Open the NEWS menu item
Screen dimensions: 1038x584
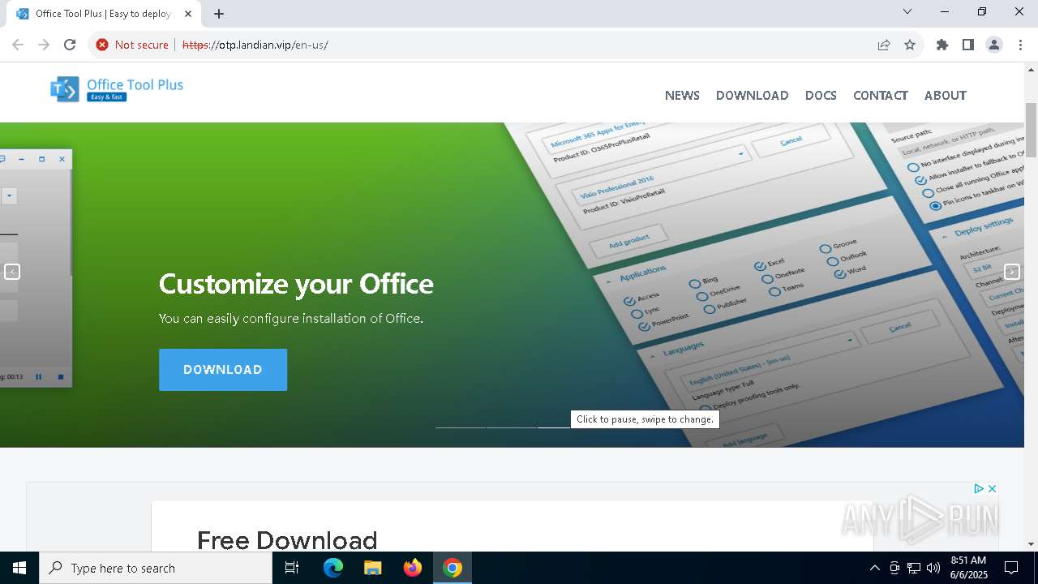pos(682,95)
